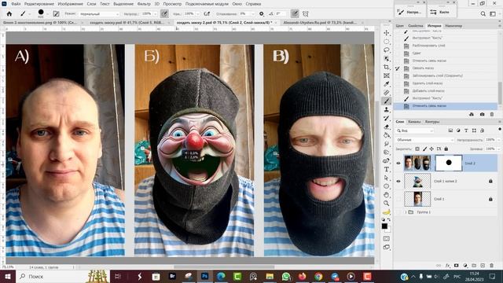Image resolution: width=503 pixels, height=283 pixels.
Task: Open smoothing options gear icon
Action: pyautogui.click(x=262, y=14)
